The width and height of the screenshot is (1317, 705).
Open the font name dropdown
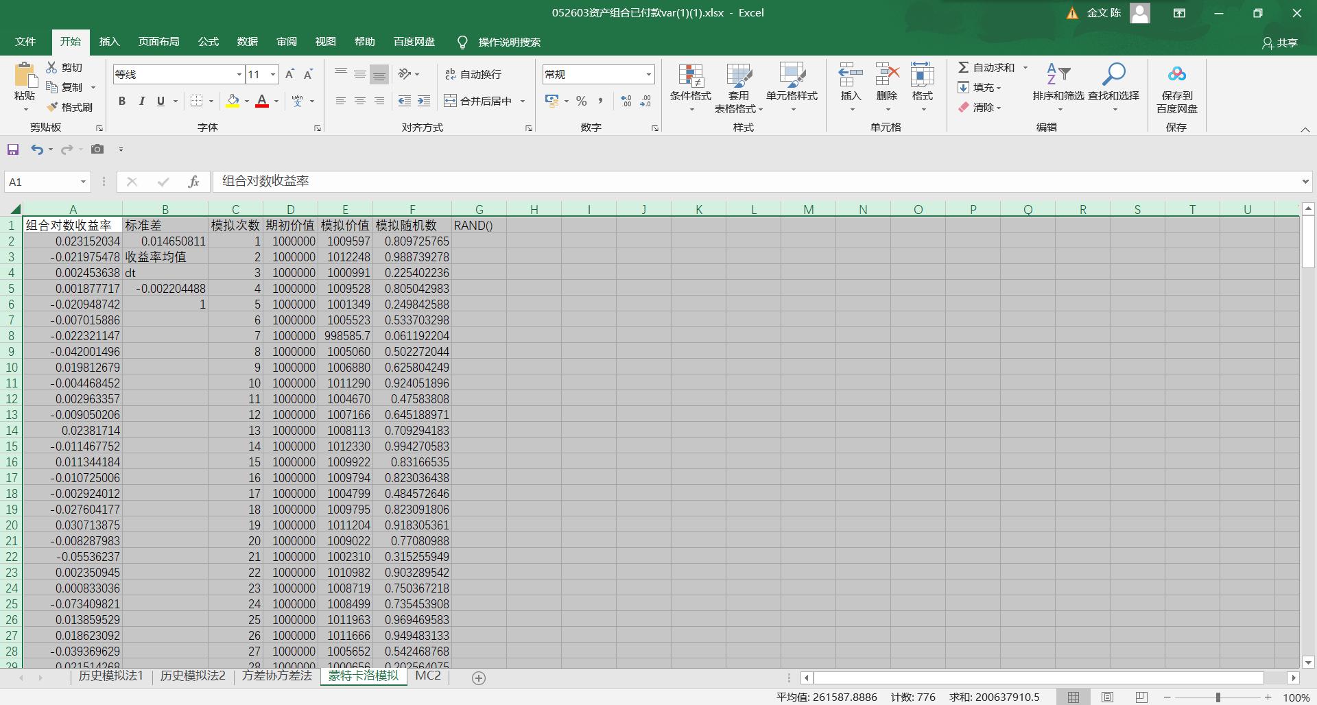tap(239, 74)
